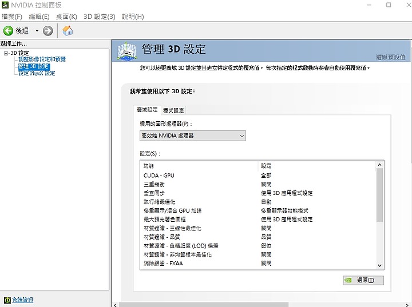This screenshot has height=307, width=412.
Task: Open the 3D 設定(3) menu
Action: pyautogui.click(x=100, y=17)
